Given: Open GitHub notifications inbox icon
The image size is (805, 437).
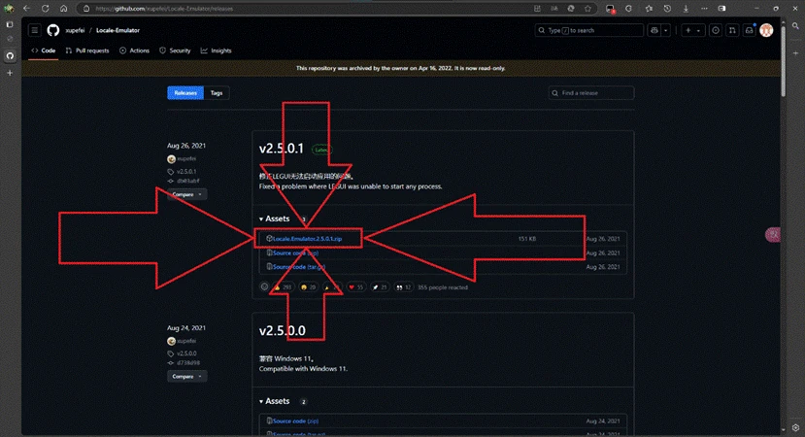Looking at the screenshot, I should (749, 30).
